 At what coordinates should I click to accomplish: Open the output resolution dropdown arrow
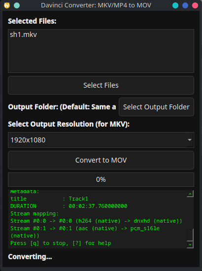click(190, 140)
